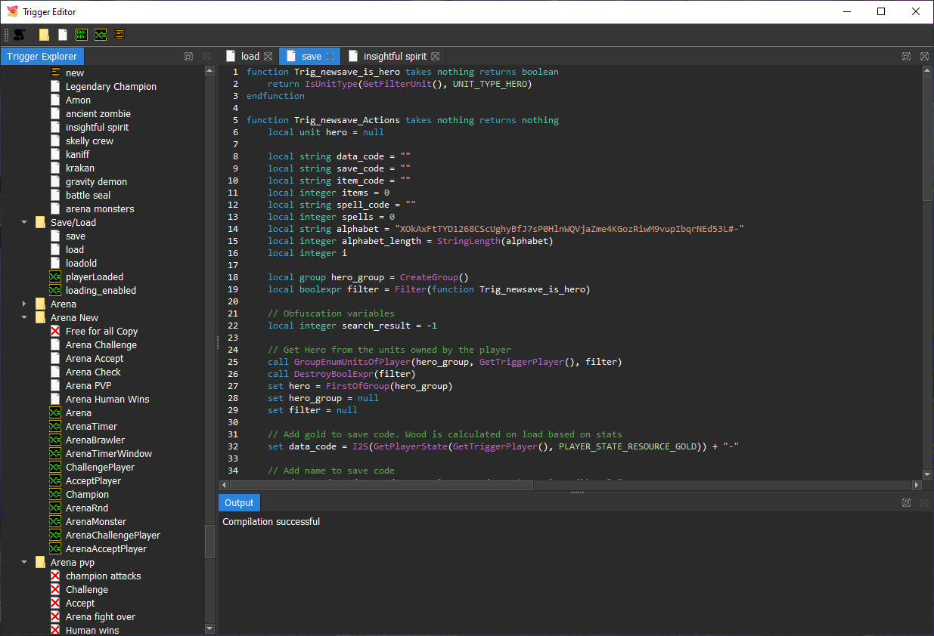The width and height of the screenshot is (934, 636).
Task: Click the Trigger Explorer vertical scrollbar thumb
Action: click(210, 542)
